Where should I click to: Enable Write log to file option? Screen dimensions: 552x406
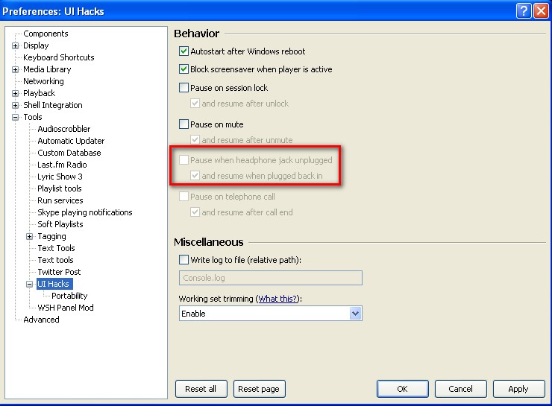point(184,260)
